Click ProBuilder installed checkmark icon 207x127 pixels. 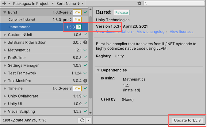coord(85,58)
